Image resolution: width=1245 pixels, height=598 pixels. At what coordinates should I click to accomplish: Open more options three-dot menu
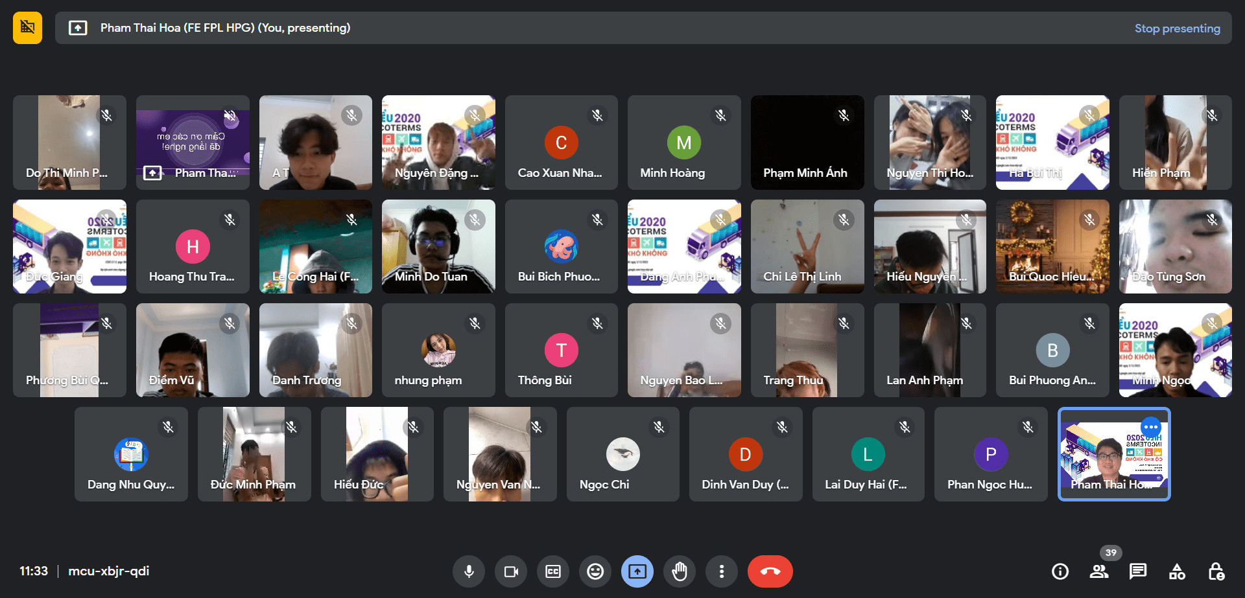click(x=722, y=571)
